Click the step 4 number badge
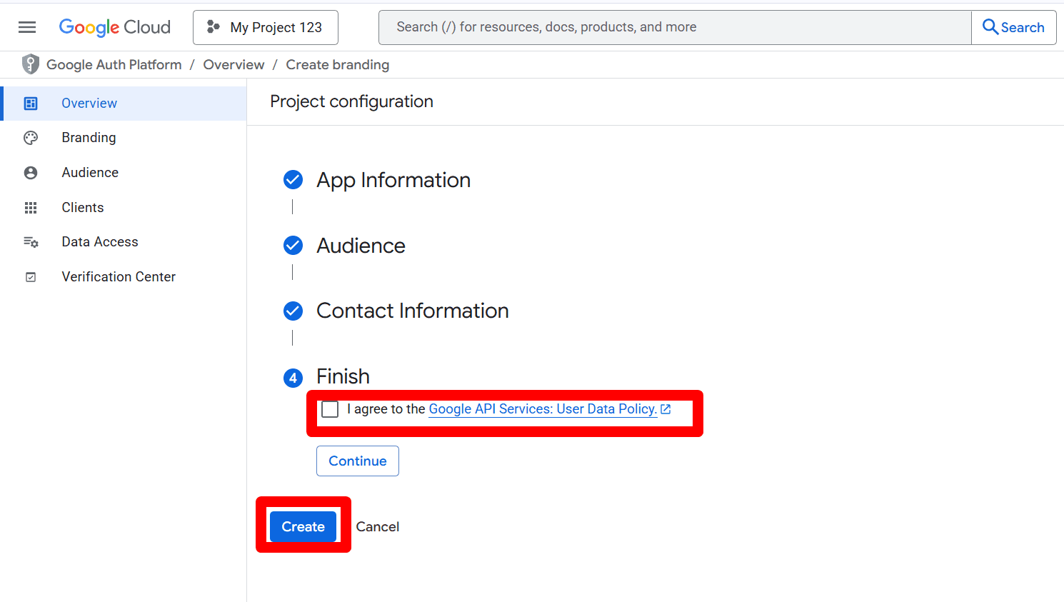The width and height of the screenshot is (1064, 602). [x=293, y=378]
